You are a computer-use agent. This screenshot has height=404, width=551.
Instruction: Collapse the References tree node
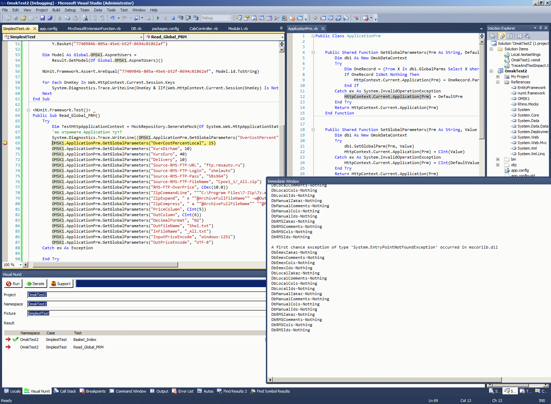498,82
